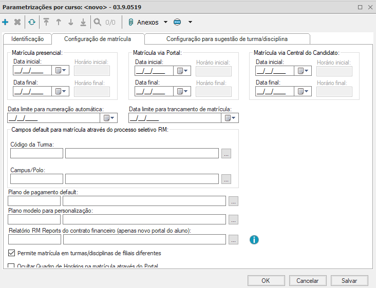Open Configuração para sugestão de turma/disciplina tab
The height and width of the screenshot is (288, 376).
pyautogui.click(x=227, y=39)
